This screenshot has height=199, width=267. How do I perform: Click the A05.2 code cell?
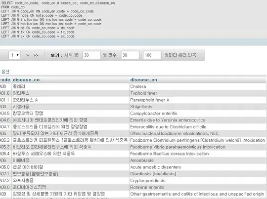coord(5,140)
